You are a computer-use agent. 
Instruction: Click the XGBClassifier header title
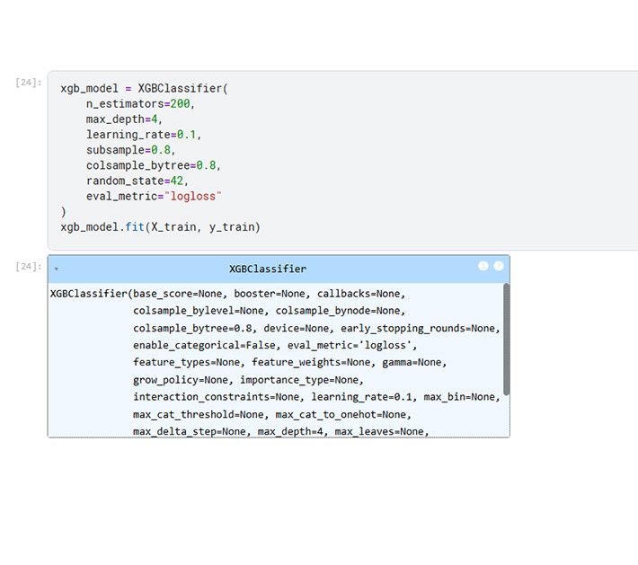267,269
